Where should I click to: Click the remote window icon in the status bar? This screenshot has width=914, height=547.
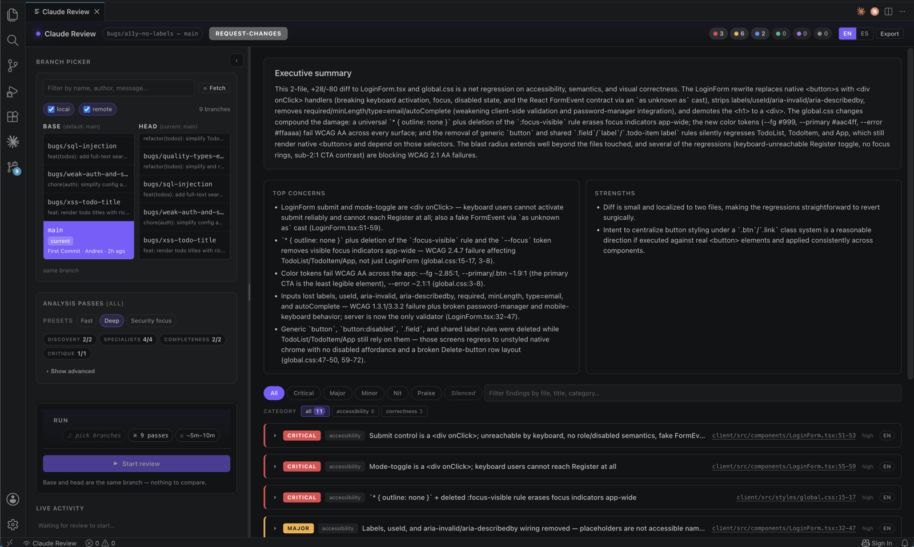tap(10, 543)
